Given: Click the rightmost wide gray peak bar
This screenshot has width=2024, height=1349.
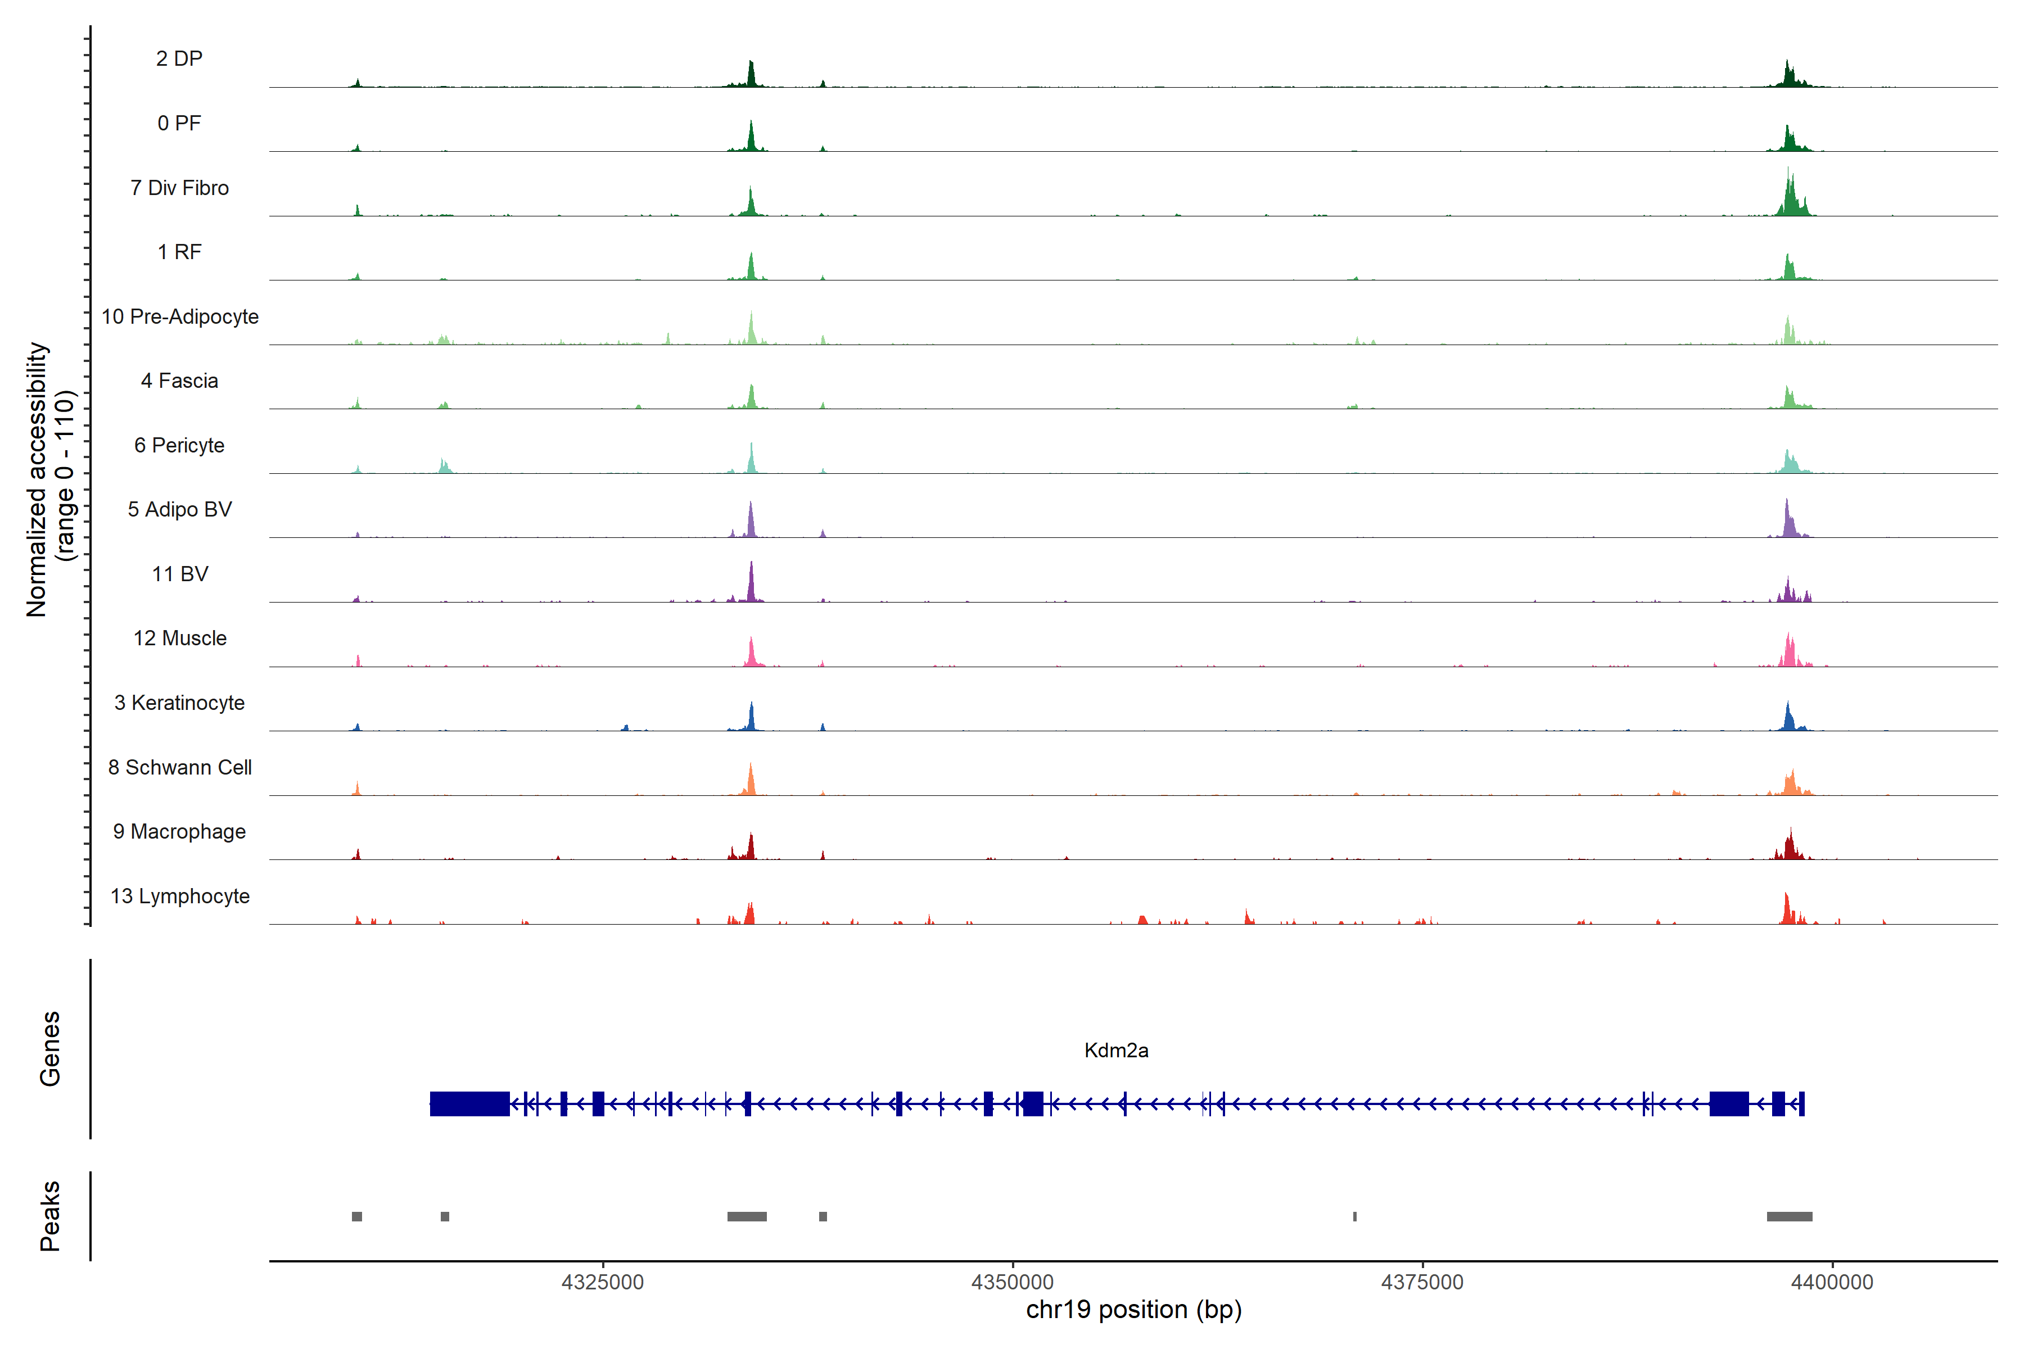Looking at the screenshot, I should pos(1789,1216).
